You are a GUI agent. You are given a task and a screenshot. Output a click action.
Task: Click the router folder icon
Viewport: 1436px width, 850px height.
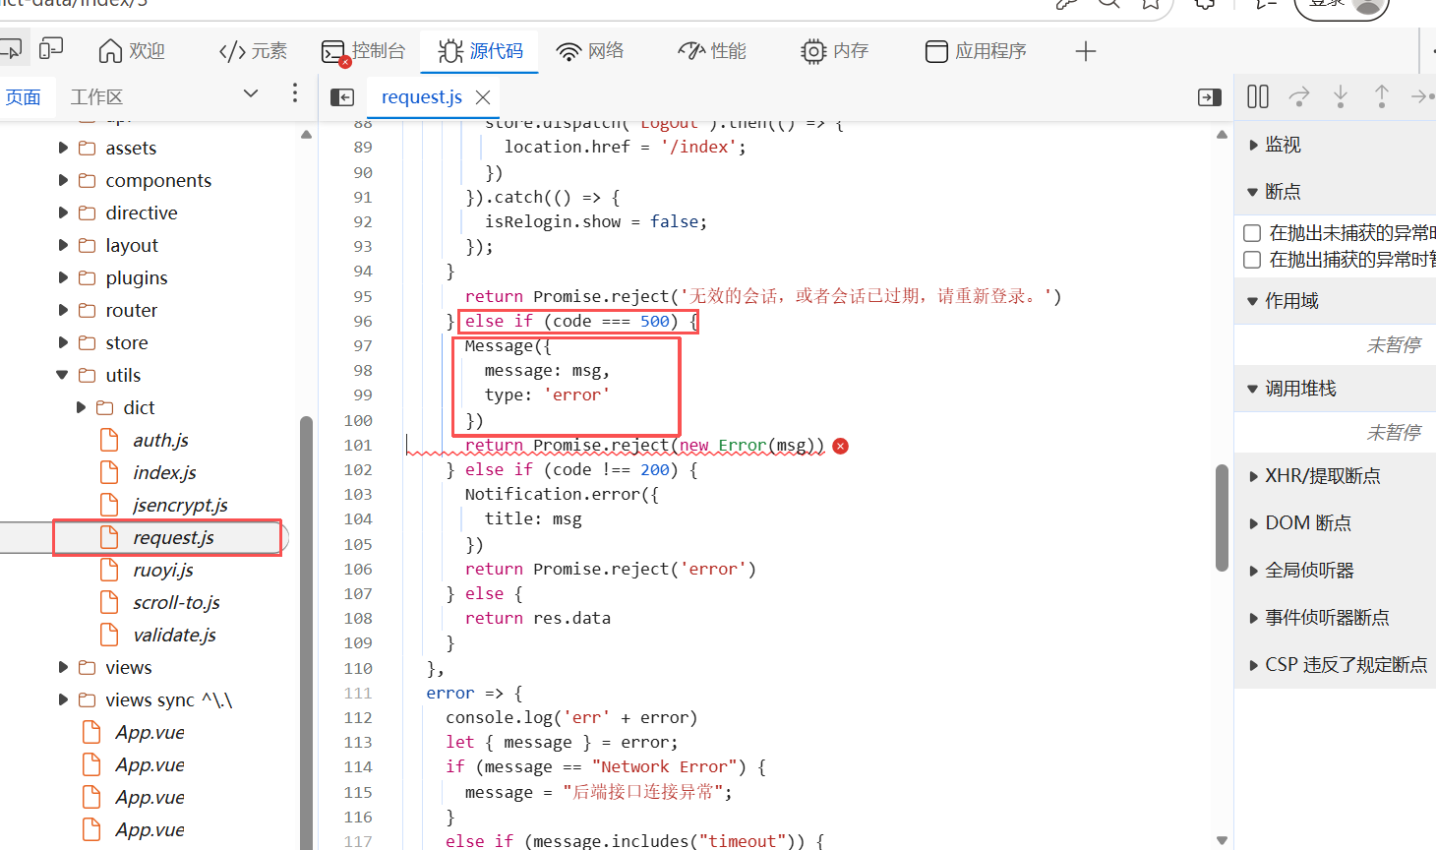[x=88, y=311]
